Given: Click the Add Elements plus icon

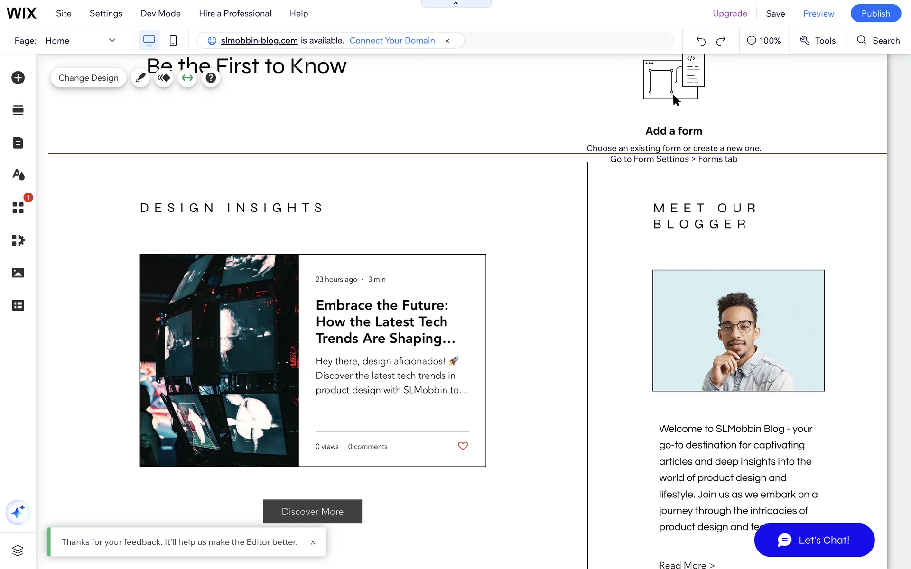Looking at the screenshot, I should click(18, 78).
